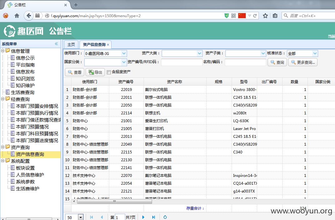Switch to the 主页 tab
The width and height of the screenshot is (335, 220).
71,44
